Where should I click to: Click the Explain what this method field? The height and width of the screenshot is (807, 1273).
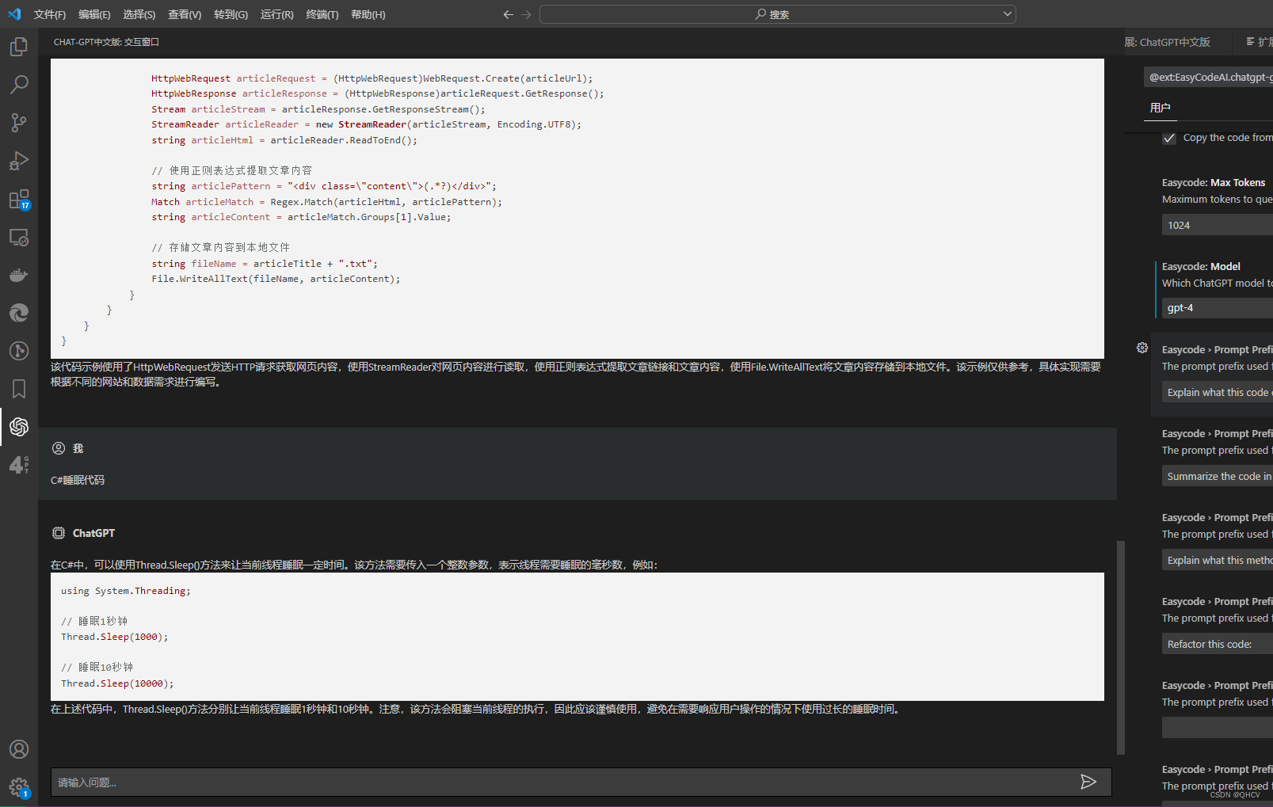click(1218, 560)
